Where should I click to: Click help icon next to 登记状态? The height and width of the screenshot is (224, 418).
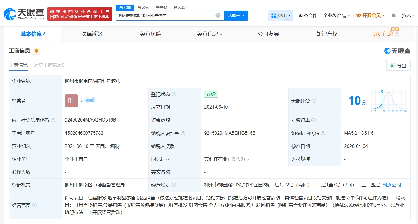(x=174, y=95)
